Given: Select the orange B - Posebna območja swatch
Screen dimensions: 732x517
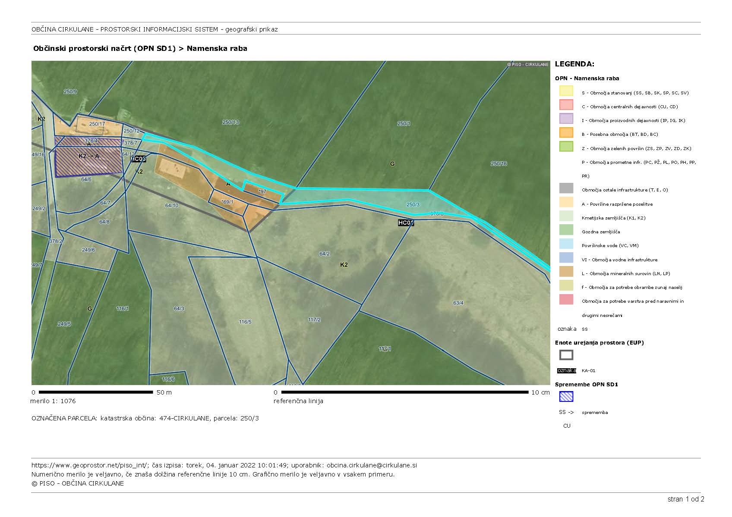Looking at the screenshot, I should coord(566,133).
